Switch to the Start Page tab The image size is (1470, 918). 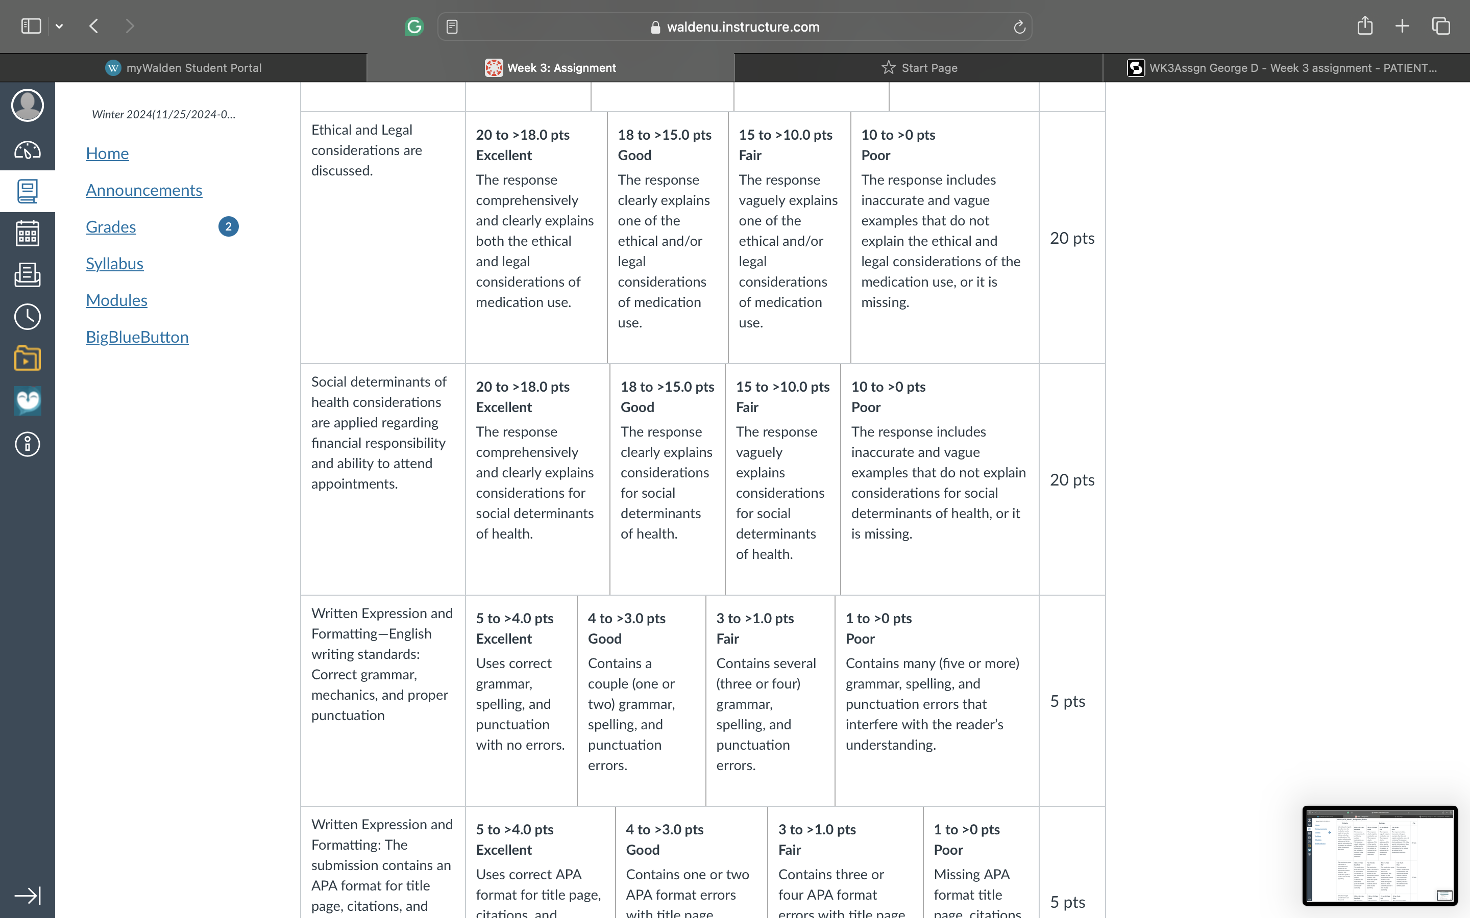pos(918,67)
